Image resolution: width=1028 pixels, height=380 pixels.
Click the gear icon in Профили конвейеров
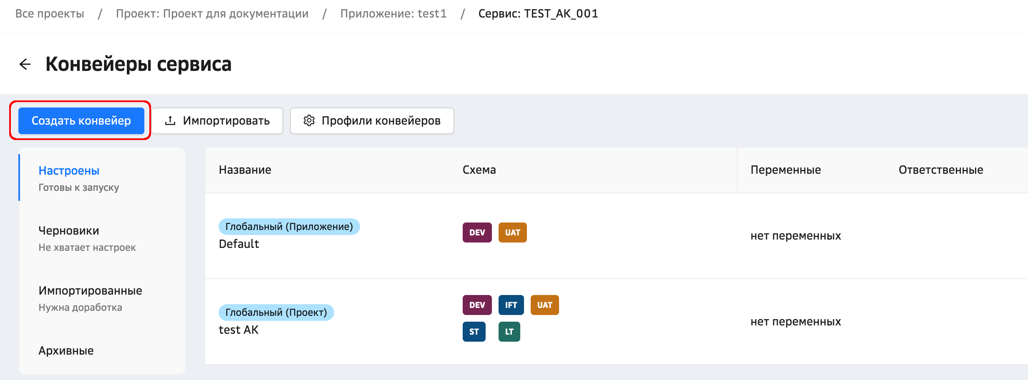click(309, 121)
